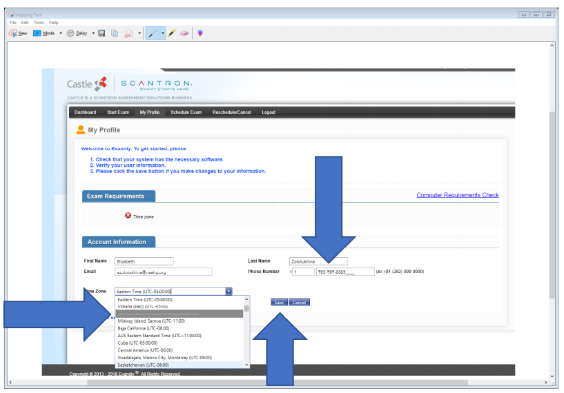Open the Edit menu
This screenshot has width=564, height=393.
click(25, 22)
